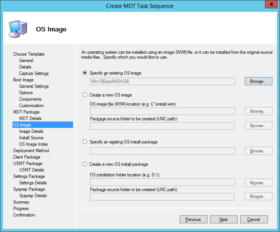Cancel the task sequence wizard
The image size is (280, 232).
tap(254, 219)
